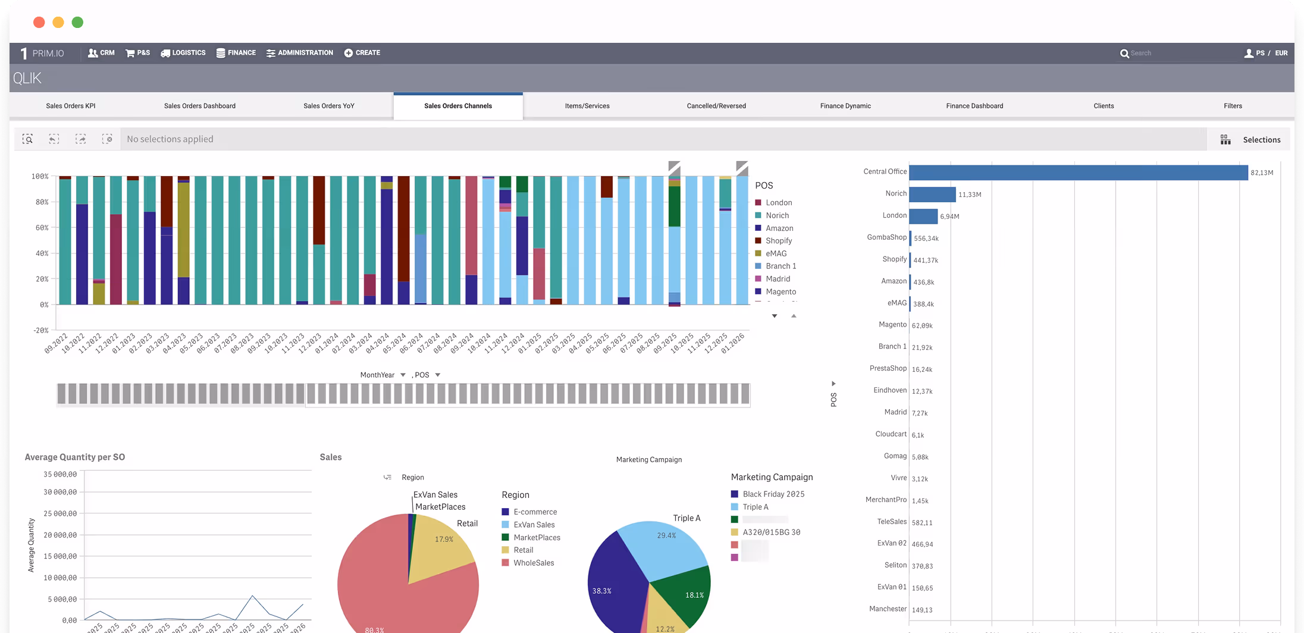Open the Administration menu

(x=300, y=53)
